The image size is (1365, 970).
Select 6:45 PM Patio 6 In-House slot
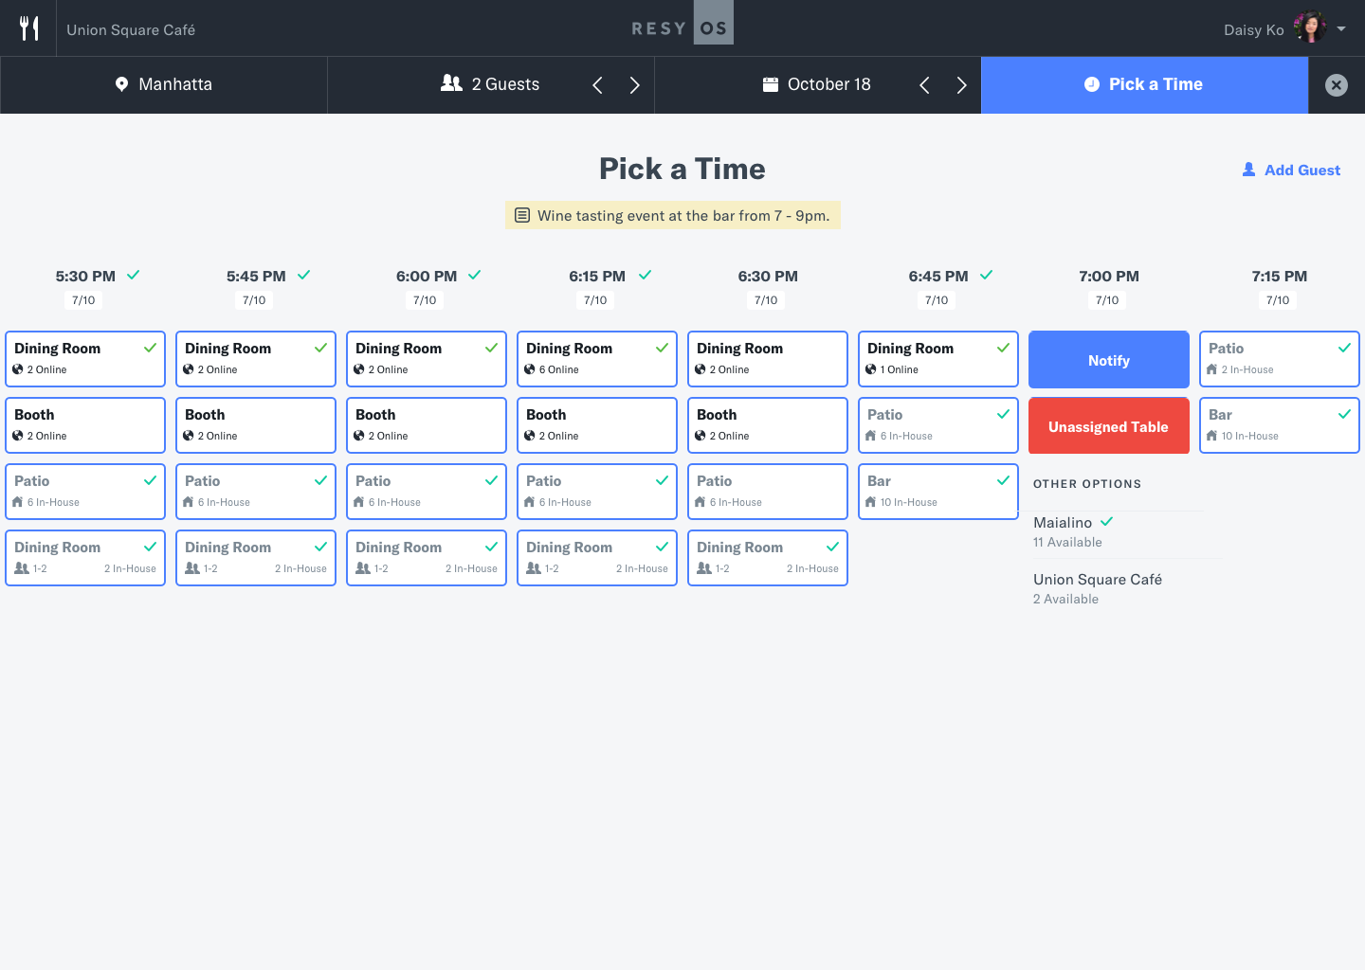click(x=938, y=425)
